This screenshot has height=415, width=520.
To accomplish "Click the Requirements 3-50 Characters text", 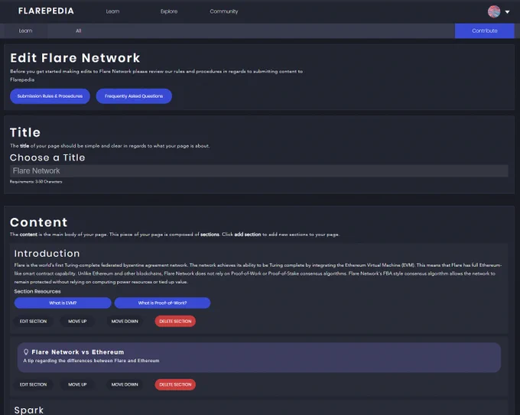I will (x=36, y=182).
